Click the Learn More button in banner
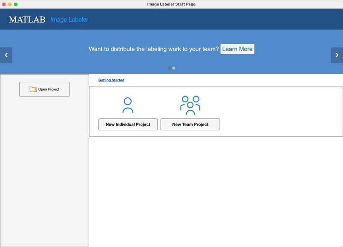The height and width of the screenshot is (247, 343). [237, 49]
